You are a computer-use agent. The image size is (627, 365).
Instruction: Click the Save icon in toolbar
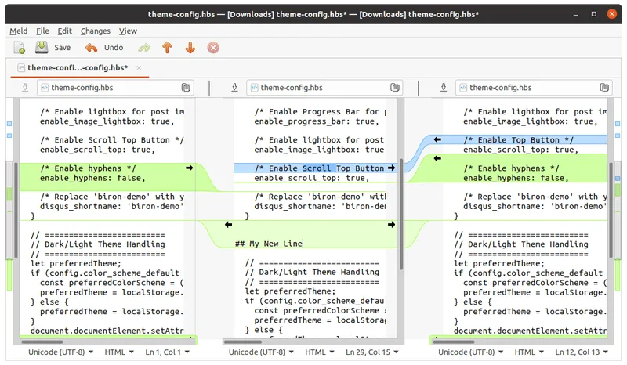point(42,48)
